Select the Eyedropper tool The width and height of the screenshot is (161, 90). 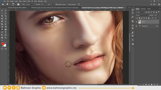tap(6, 19)
